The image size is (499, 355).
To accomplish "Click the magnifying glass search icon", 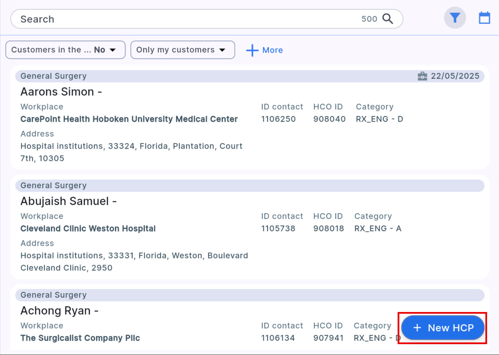I will pyautogui.click(x=387, y=19).
